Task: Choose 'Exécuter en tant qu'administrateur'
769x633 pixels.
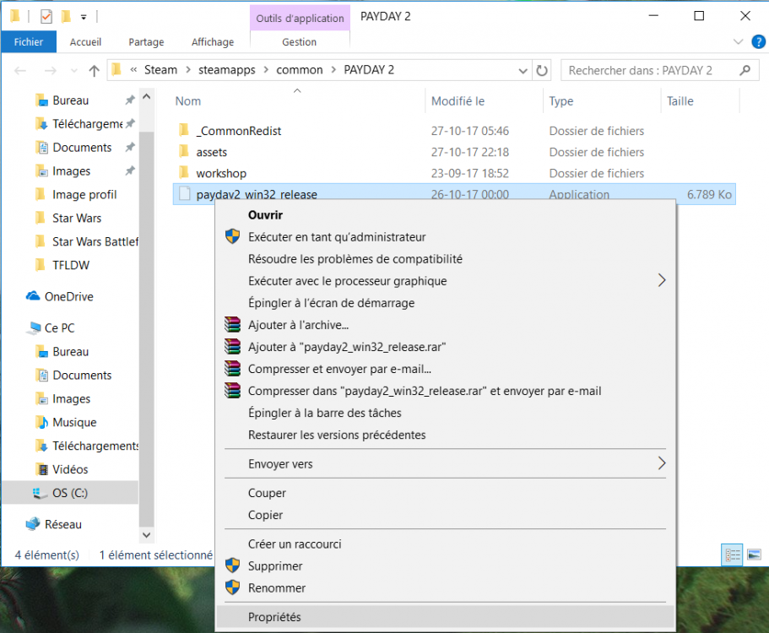Action: [x=336, y=237]
